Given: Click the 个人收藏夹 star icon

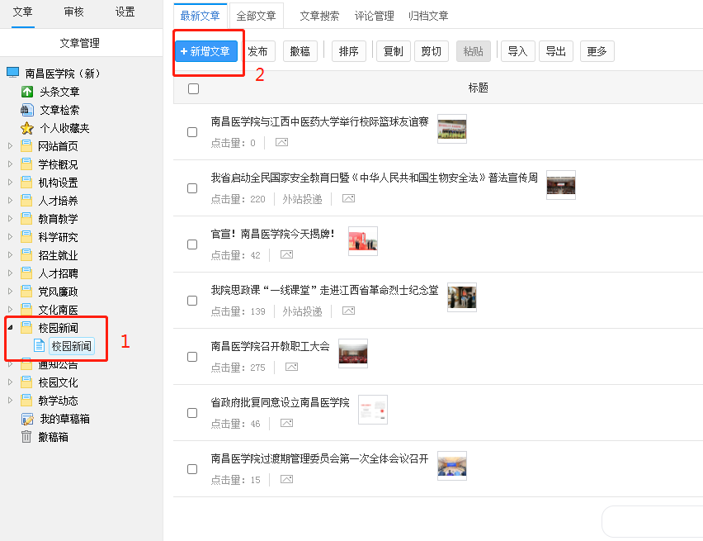Looking at the screenshot, I should pyautogui.click(x=27, y=128).
